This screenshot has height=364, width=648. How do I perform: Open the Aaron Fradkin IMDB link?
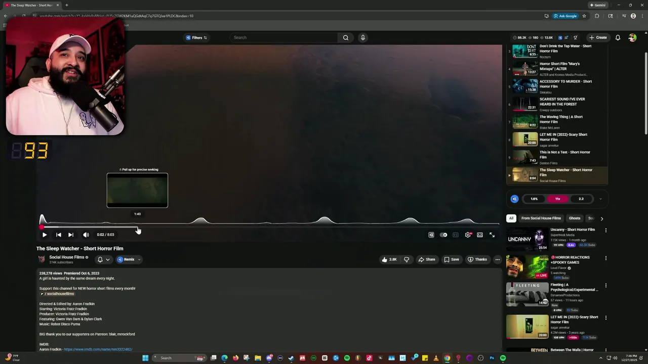(98, 349)
